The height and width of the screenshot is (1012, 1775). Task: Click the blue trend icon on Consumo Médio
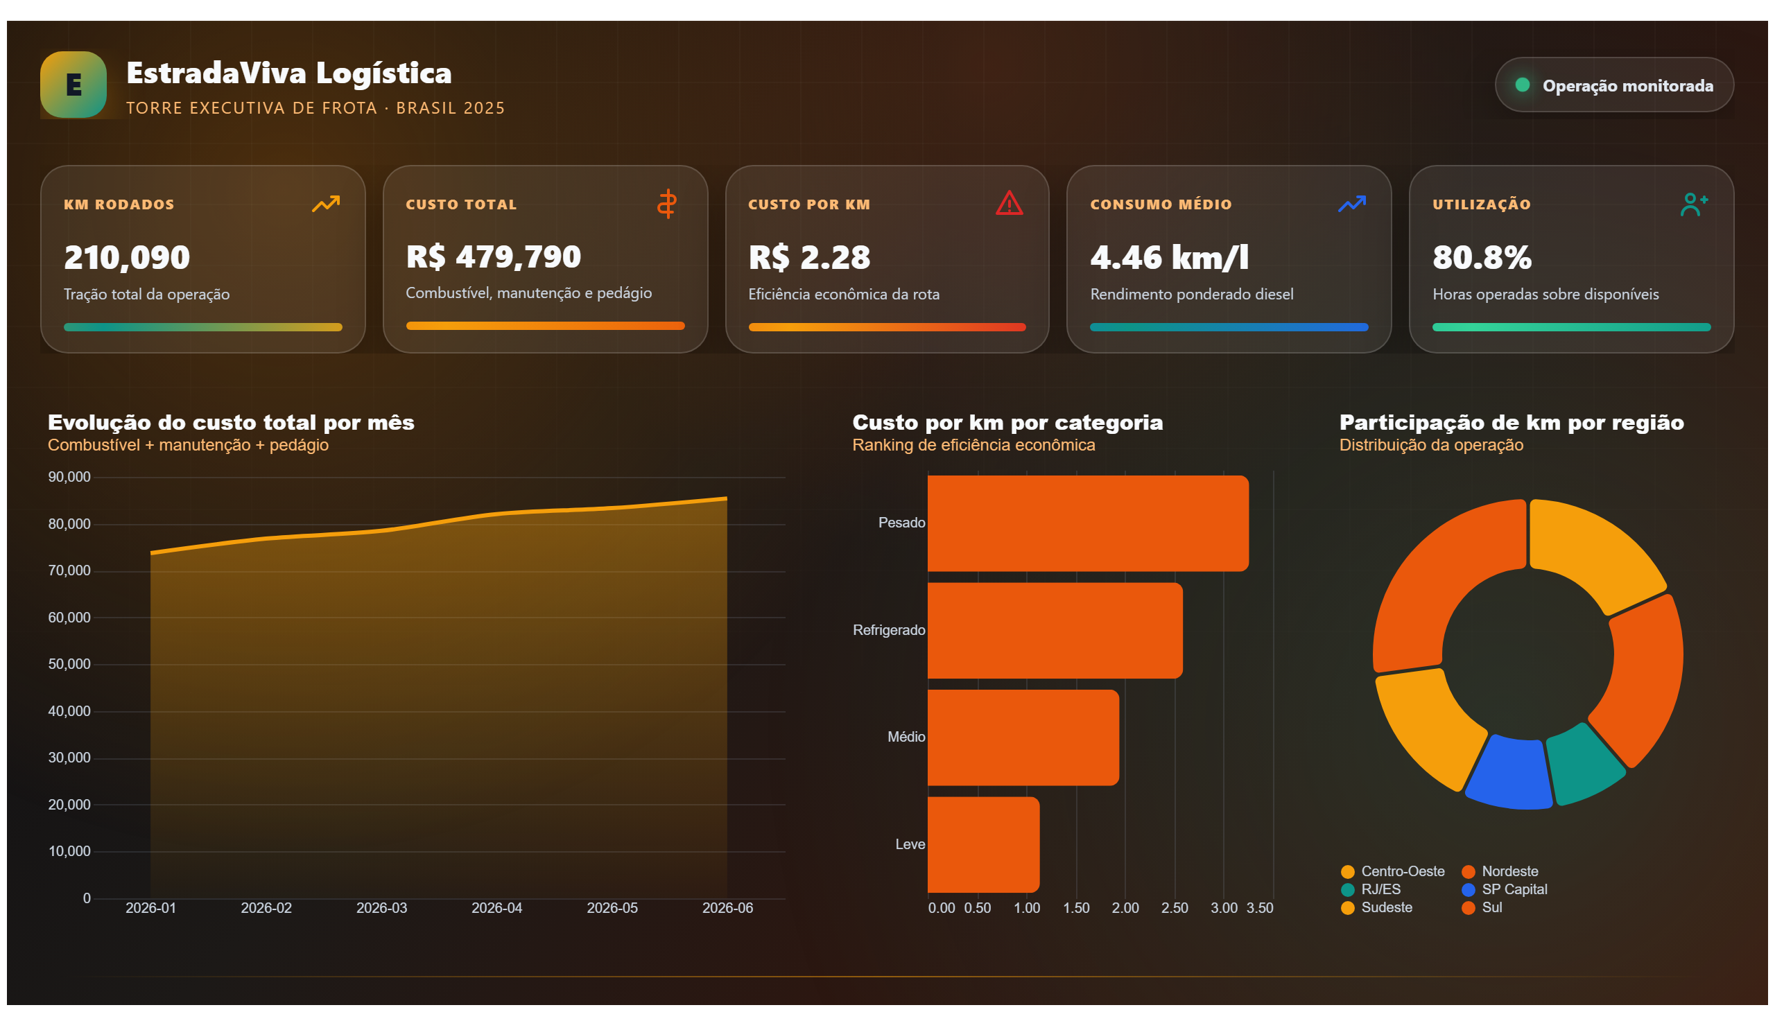[x=1351, y=204]
